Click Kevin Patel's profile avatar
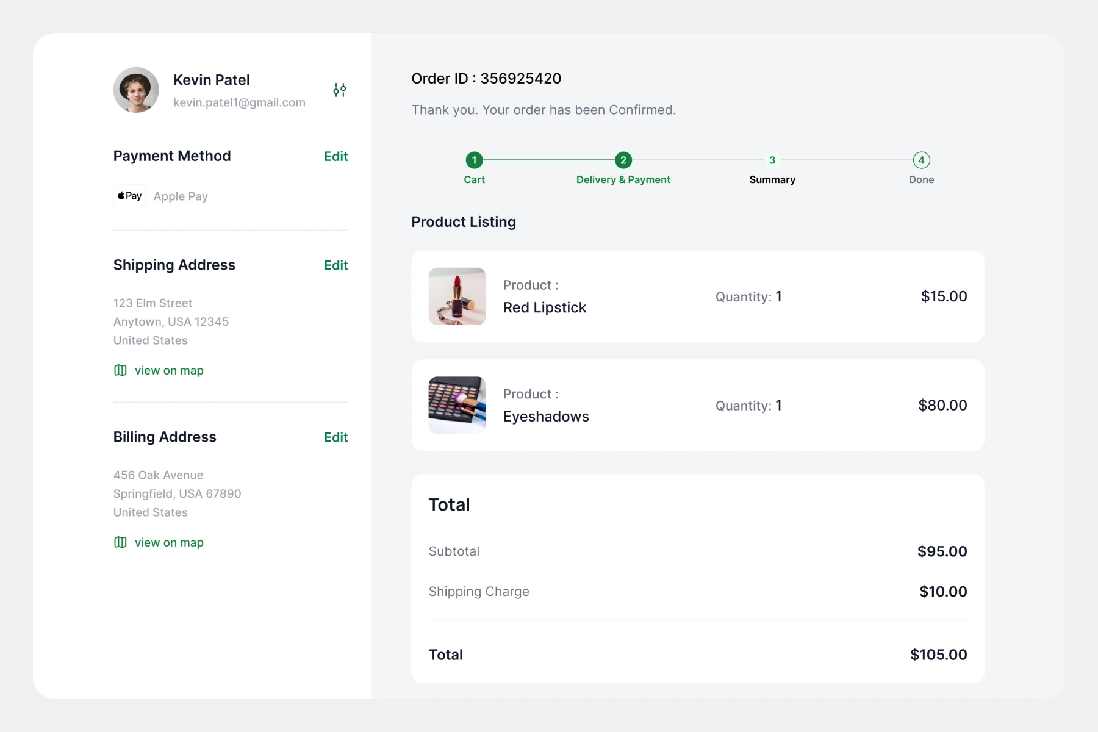Image resolution: width=1098 pixels, height=732 pixels. tap(136, 90)
